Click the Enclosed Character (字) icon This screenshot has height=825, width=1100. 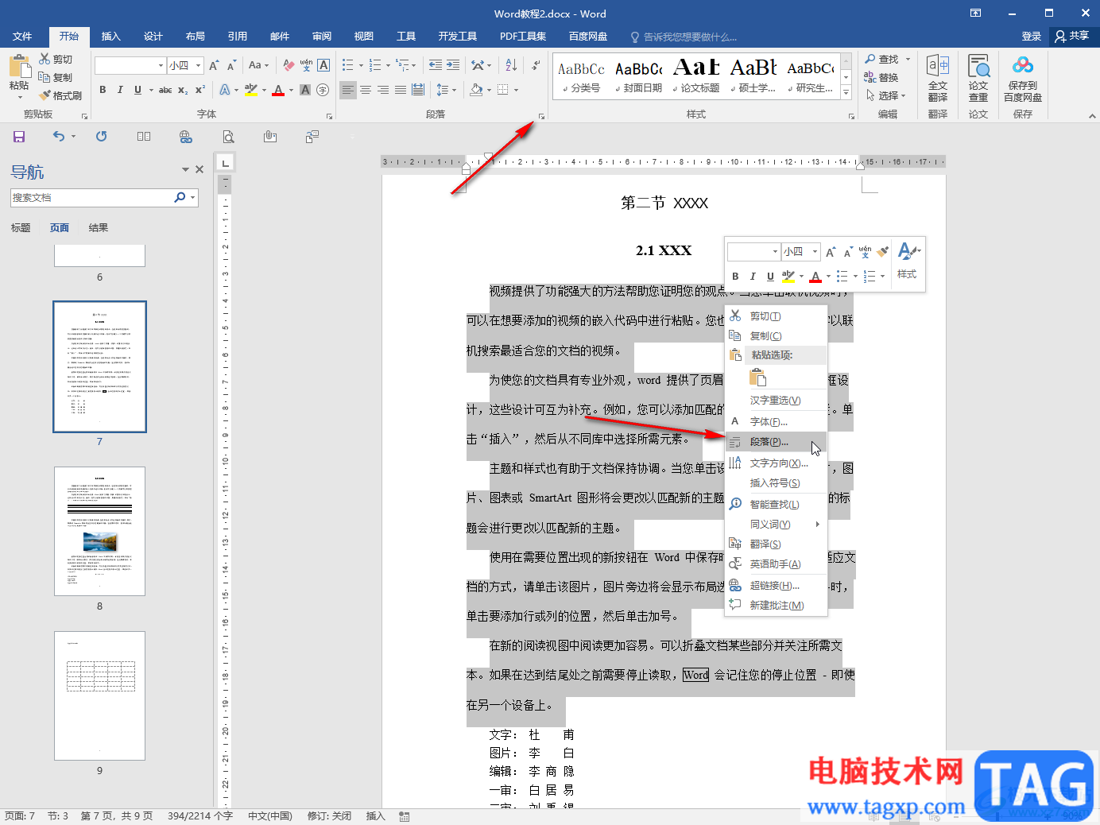pyautogui.click(x=323, y=90)
